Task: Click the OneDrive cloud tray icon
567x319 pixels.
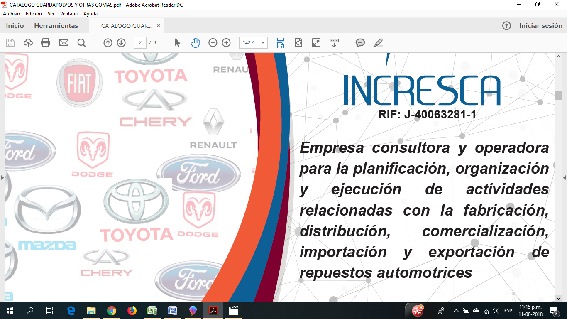Action: (x=476, y=311)
